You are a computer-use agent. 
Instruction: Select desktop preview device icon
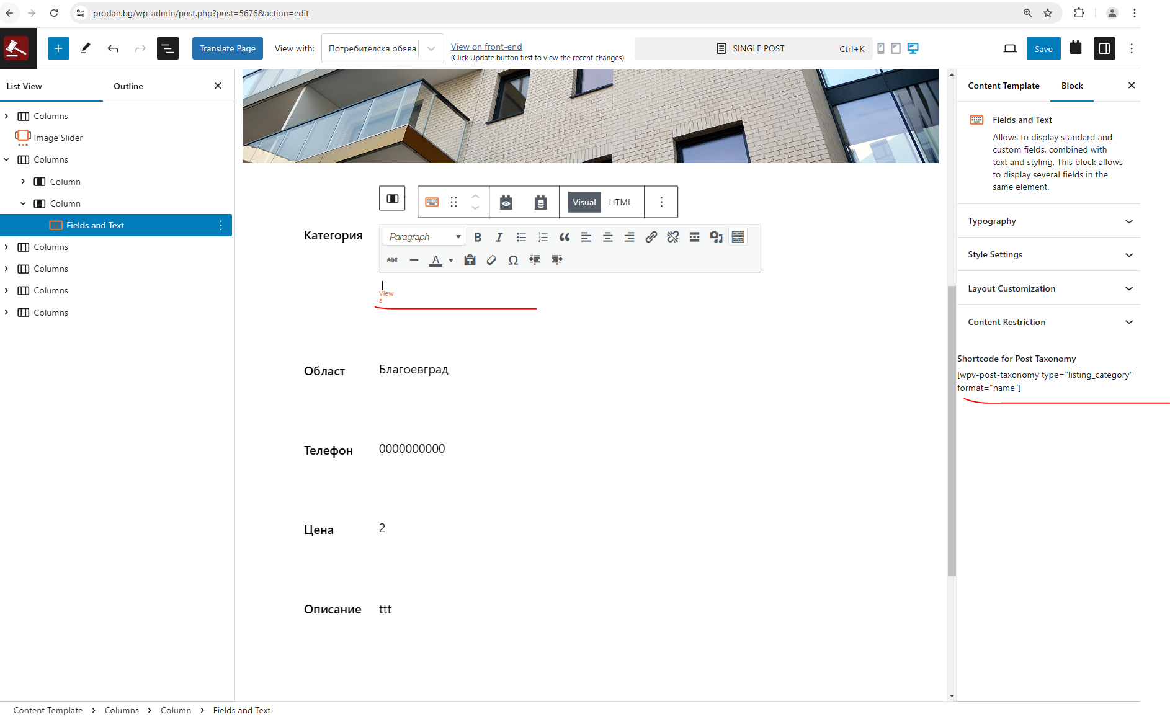coord(913,48)
